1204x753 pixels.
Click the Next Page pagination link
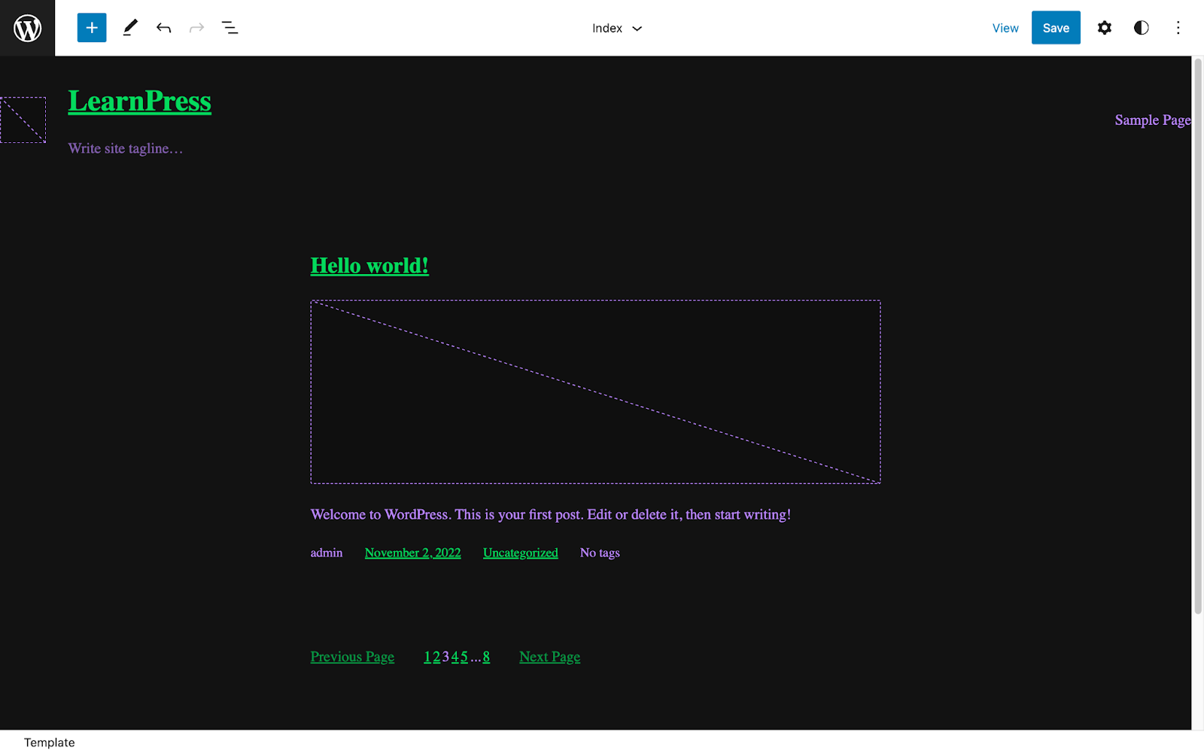pos(550,657)
